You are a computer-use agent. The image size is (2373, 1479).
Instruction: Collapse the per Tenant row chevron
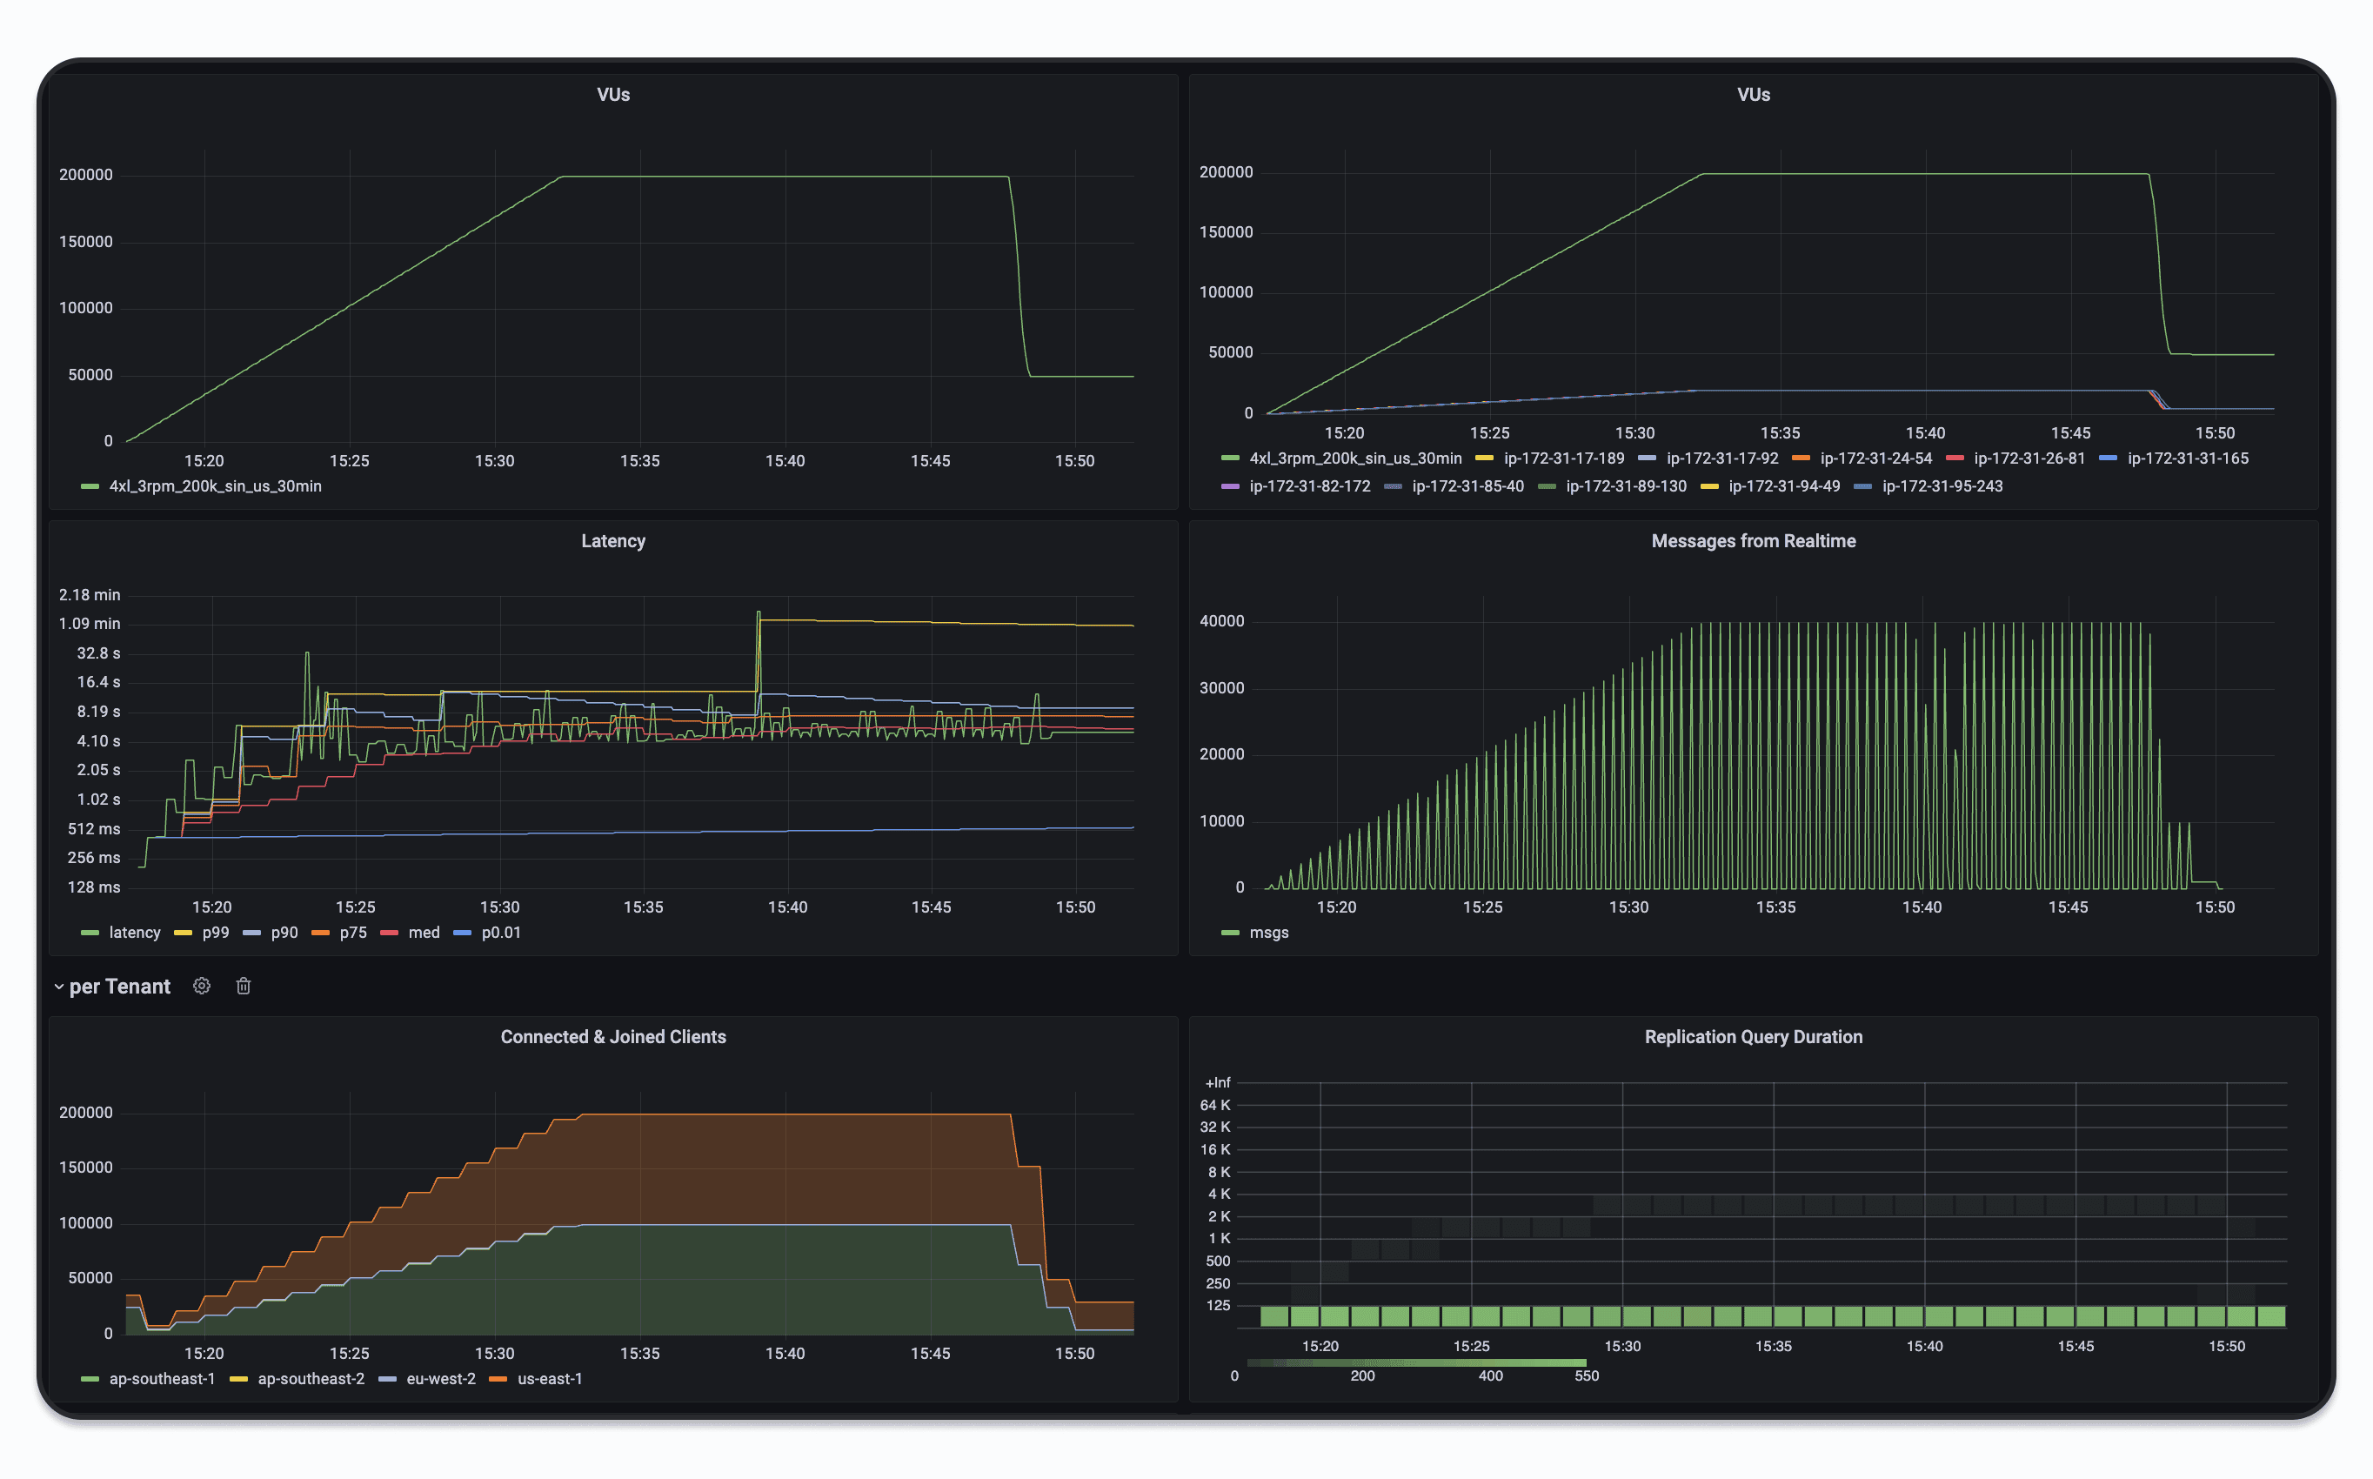coord(58,987)
